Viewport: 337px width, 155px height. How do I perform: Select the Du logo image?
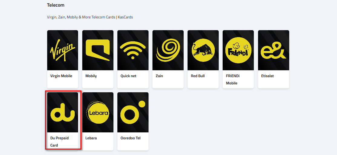63,112
